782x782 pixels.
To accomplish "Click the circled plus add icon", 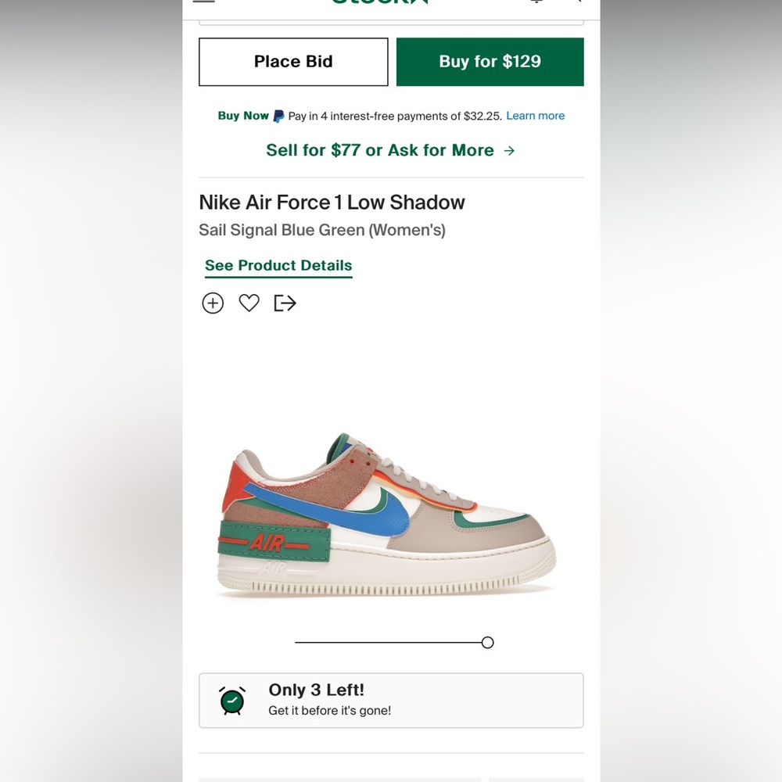I will pyautogui.click(x=213, y=303).
